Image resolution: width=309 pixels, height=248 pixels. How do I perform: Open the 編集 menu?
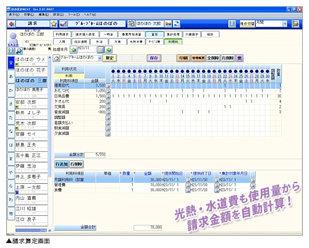pyautogui.click(x=44, y=15)
